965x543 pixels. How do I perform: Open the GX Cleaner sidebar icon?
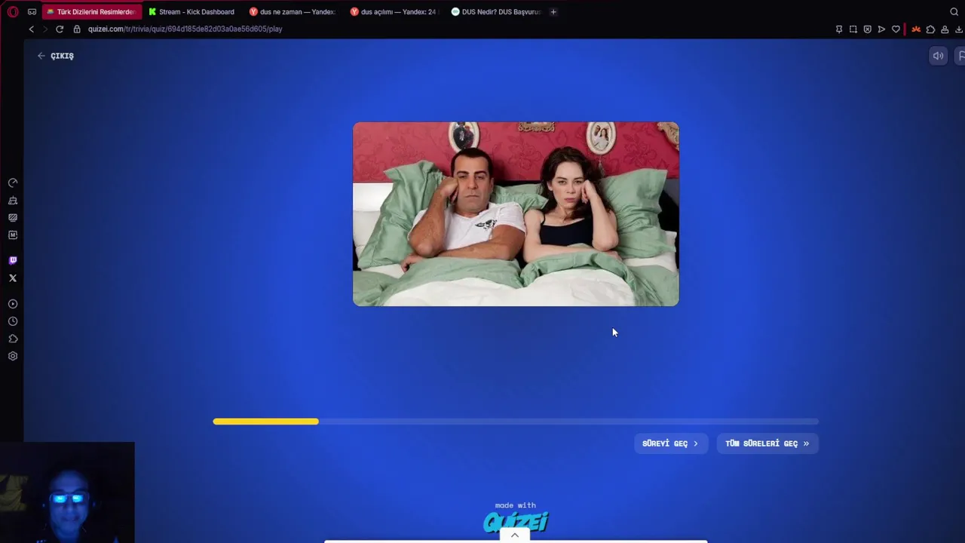tap(13, 201)
